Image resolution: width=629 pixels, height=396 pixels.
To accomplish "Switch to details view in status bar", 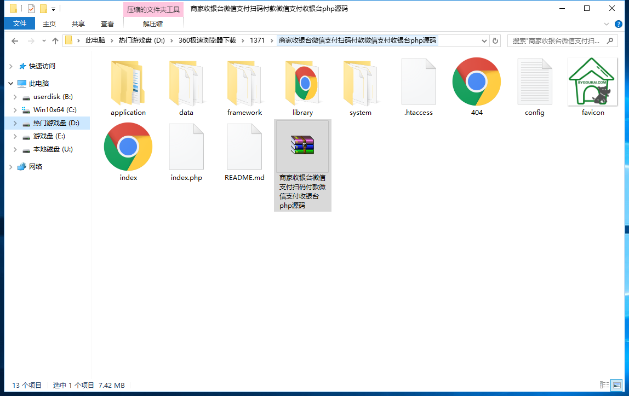I will pyautogui.click(x=604, y=385).
